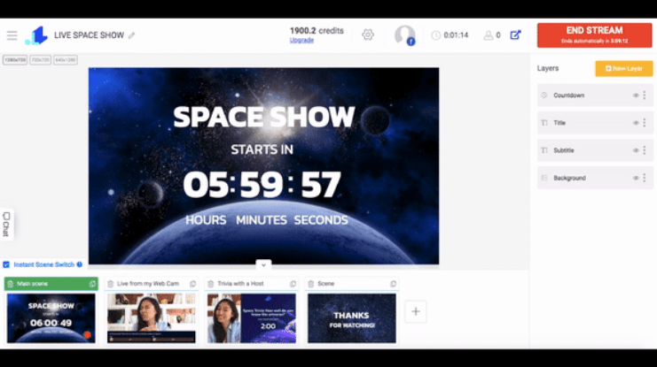This screenshot has height=367, width=657.
Task: Click SPACE SHOW title in preview
Action: [x=264, y=117]
